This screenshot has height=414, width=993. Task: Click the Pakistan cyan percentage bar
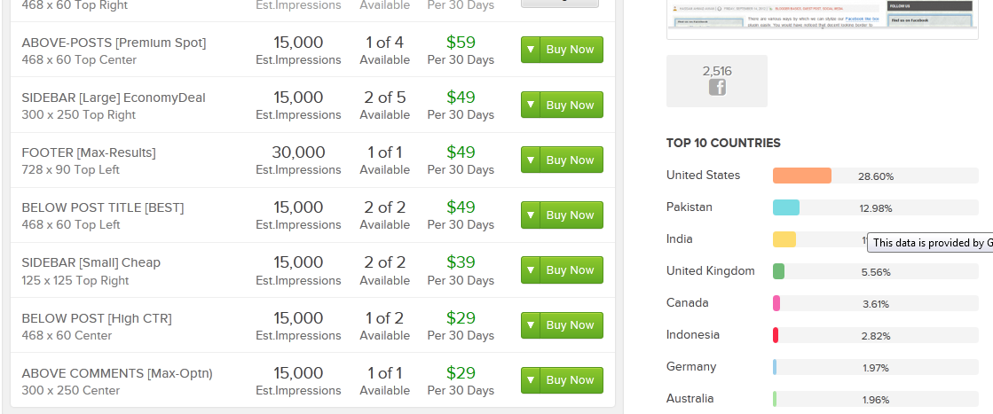(786, 207)
